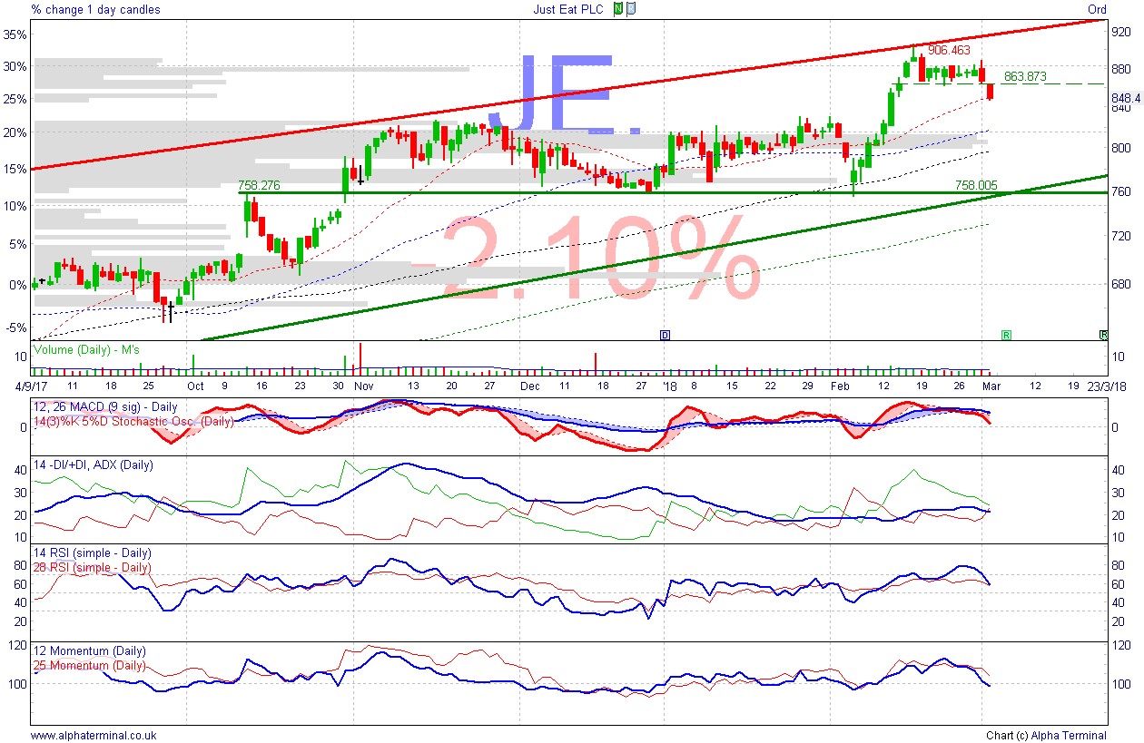Click the Just Eat PLC title

click(x=570, y=9)
